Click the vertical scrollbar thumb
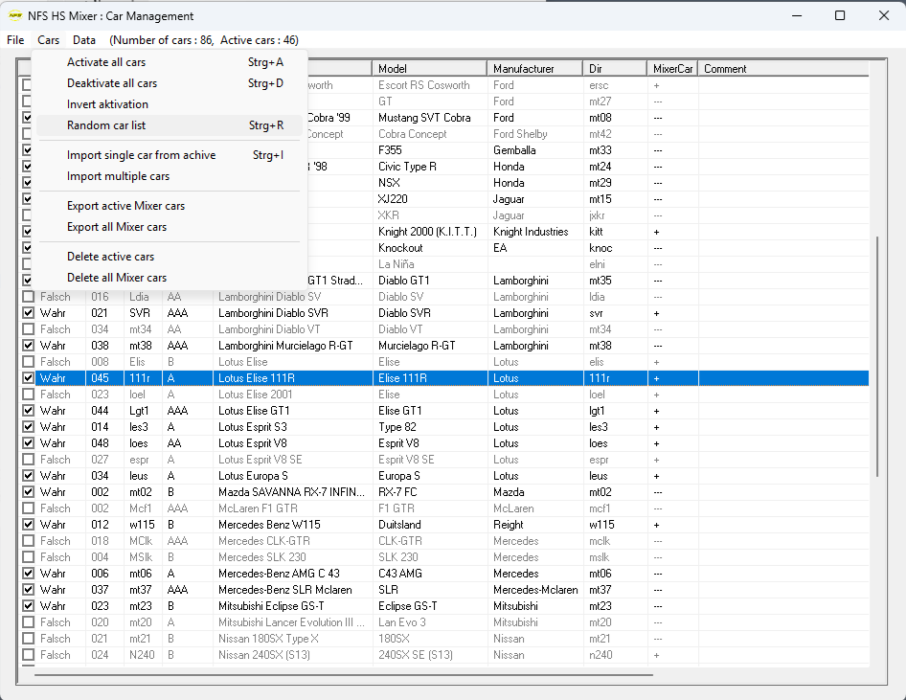The width and height of the screenshot is (906, 700). (x=877, y=356)
